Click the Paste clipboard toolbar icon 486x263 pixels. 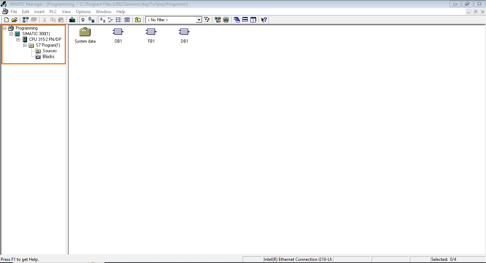coord(61,20)
